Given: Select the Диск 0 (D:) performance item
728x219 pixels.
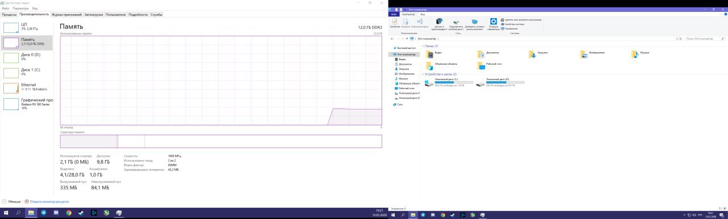Looking at the screenshot, I should [x=27, y=57].
